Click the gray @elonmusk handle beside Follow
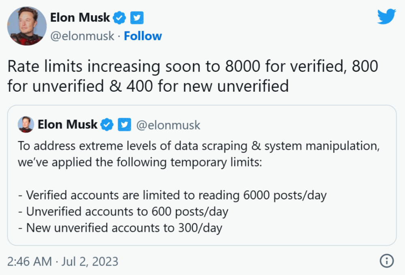The image size is (405, 275). 82,36
